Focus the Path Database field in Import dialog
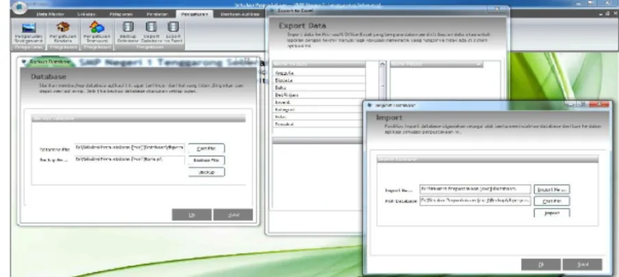The height and width of the screenshot is (277, 619). [x=475, y=201]
